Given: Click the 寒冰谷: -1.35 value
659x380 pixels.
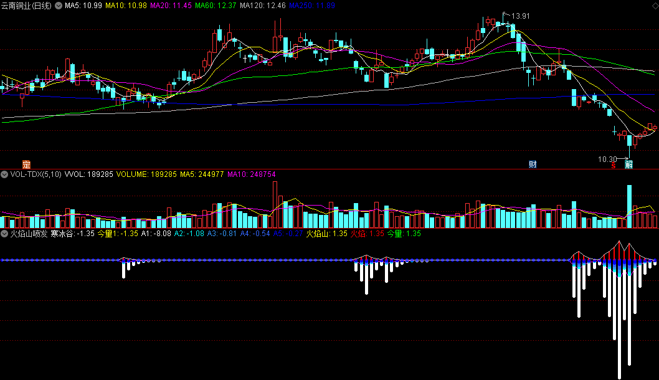Looking at the screenshot, I should 73,234.
